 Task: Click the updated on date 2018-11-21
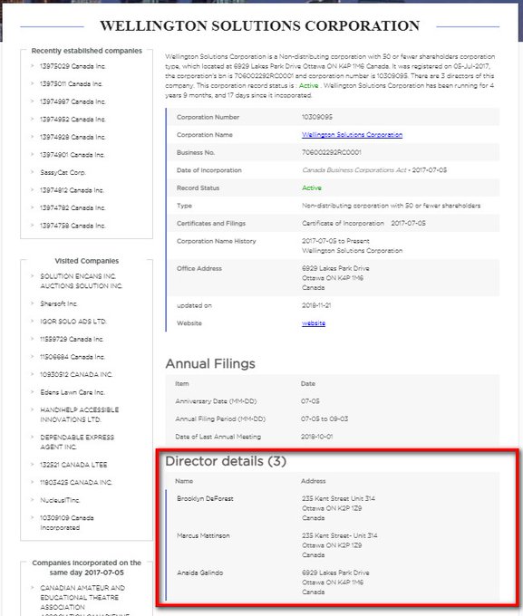316,305
